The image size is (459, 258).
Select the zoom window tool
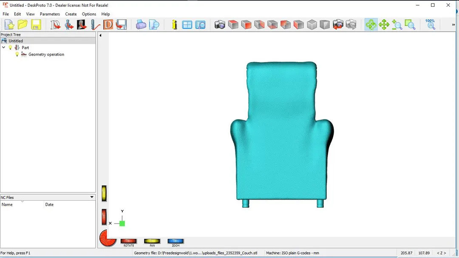pyautogui.click(x=410, y=25)
